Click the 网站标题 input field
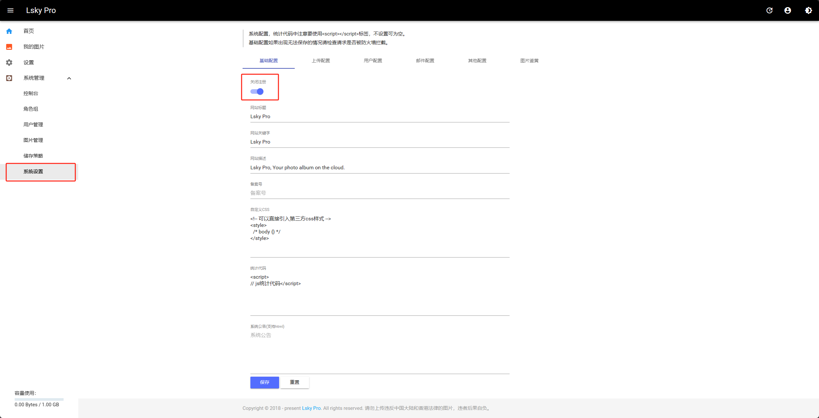The width and height of the screenshot is (819, 418). (x=380, y=117)
